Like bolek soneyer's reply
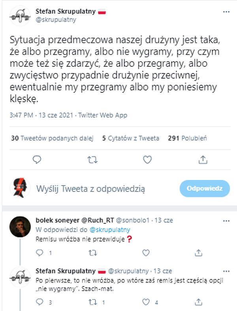The image size is (237, 311). click(147, 253)
